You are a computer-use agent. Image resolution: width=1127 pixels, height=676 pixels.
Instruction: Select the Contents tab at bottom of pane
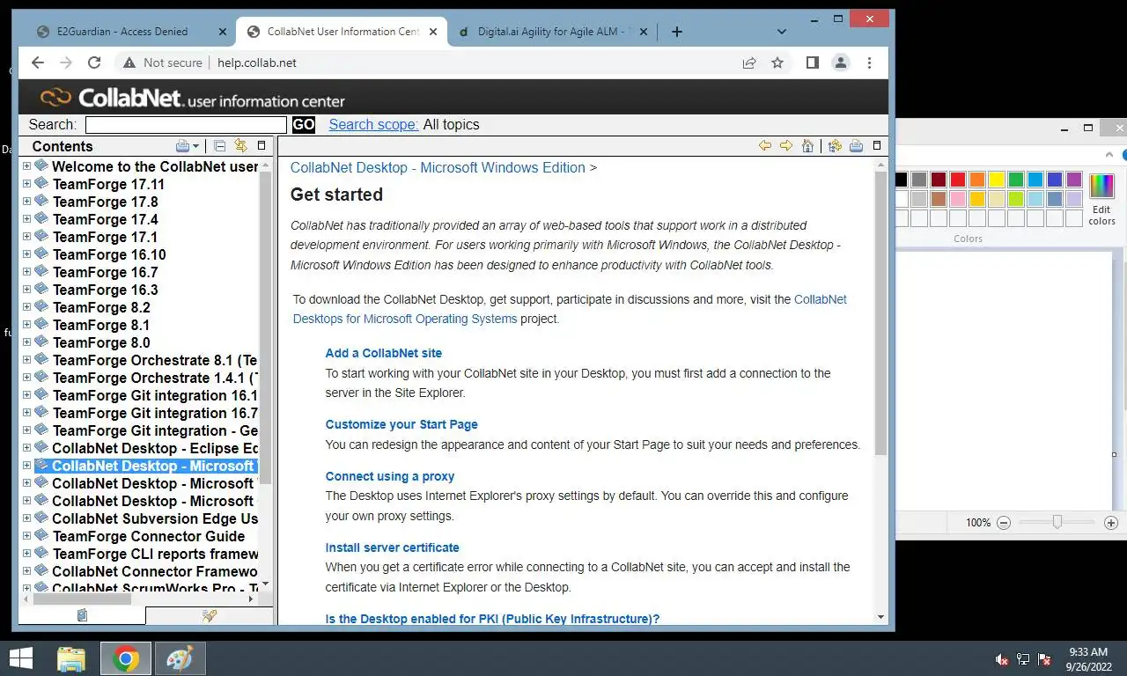82,615
